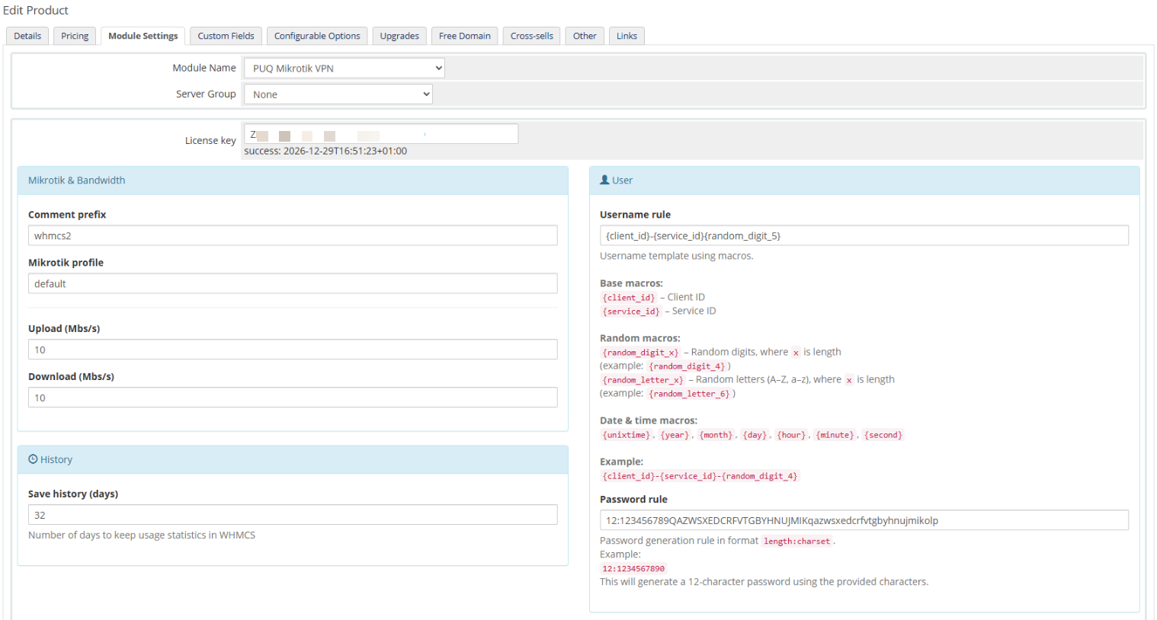Click the Upload (Mbs/s) field

[293, 349]
